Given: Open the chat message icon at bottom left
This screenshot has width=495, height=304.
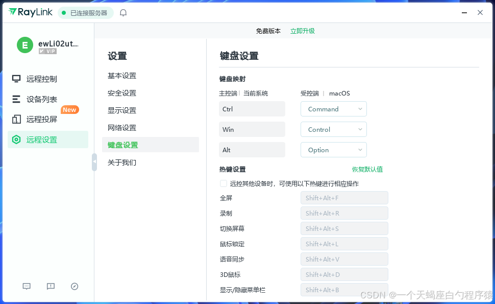Looking at the screenshot, I should tap(26, 286).
